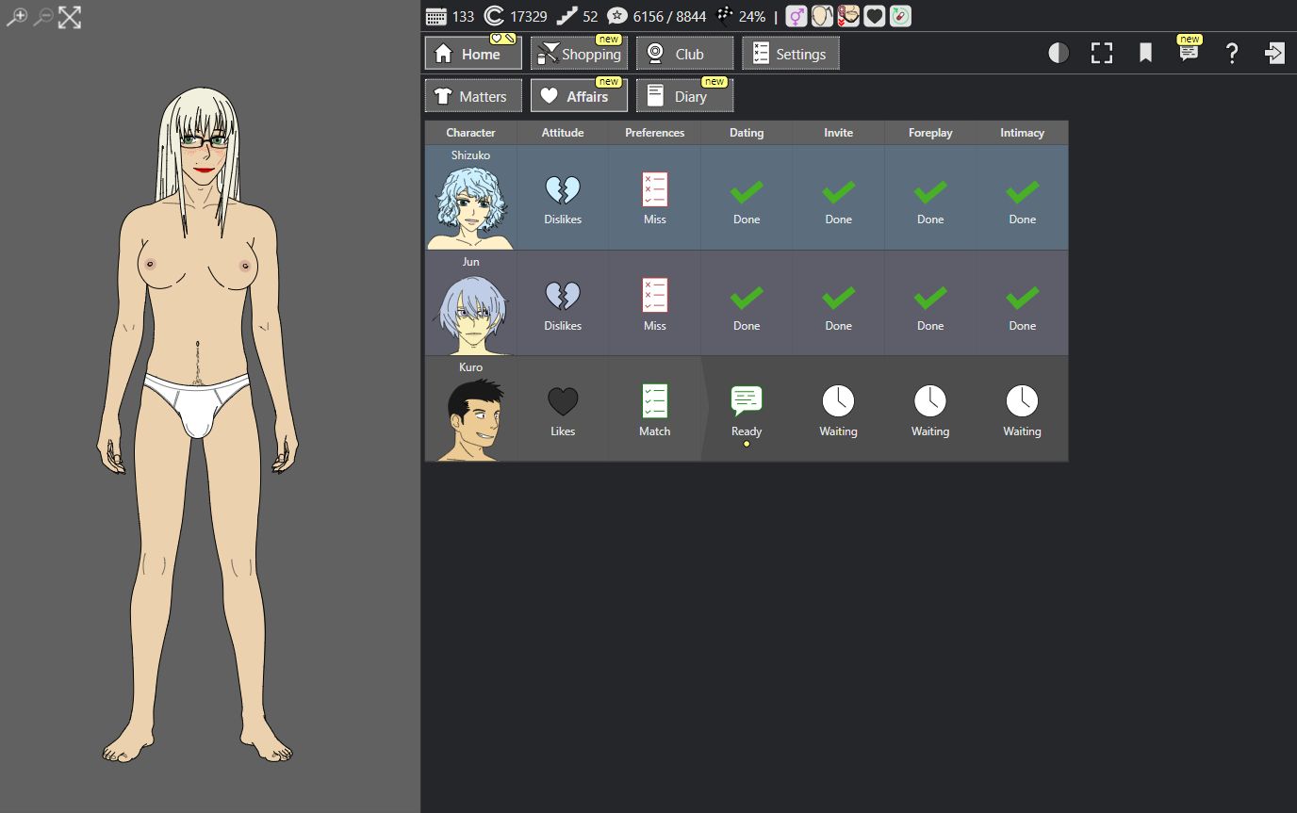This screenshot has width=1297, height=813.
Task: Click Shizuko's Dislikes broken heart icon
Action: tap(563, 190)
